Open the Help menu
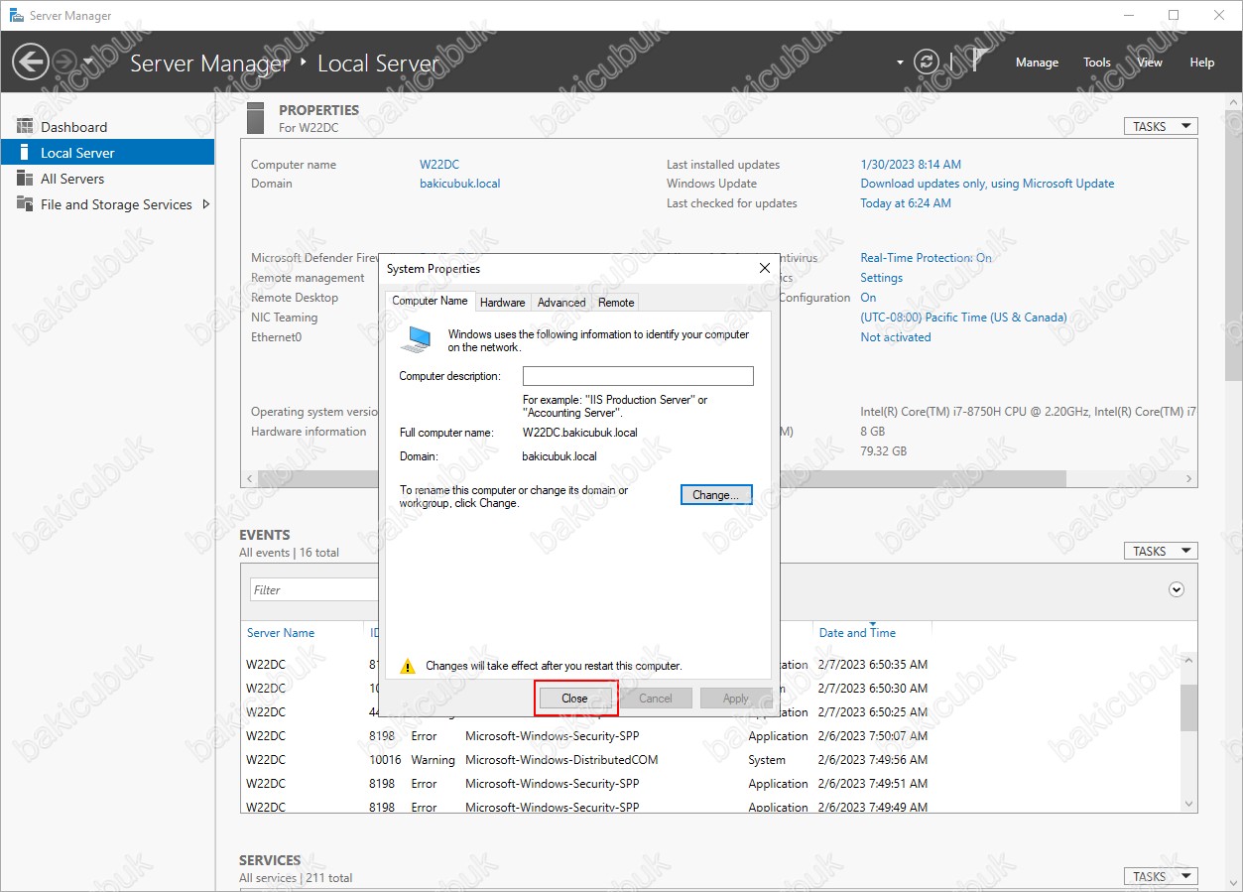The width and height of the screenshot is (1243, 892). point(1201,63)
